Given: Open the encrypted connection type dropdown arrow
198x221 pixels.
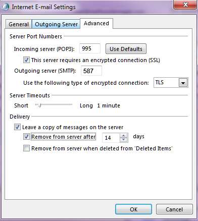Looking at the screenshot, I should pyautogui.click(x=183, y=83).
